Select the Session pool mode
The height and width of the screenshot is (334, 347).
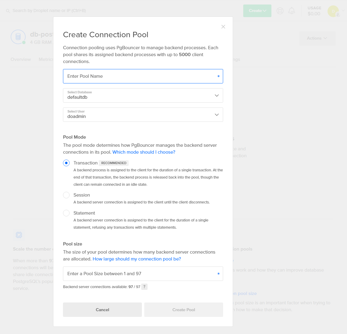tap(66, 195)
